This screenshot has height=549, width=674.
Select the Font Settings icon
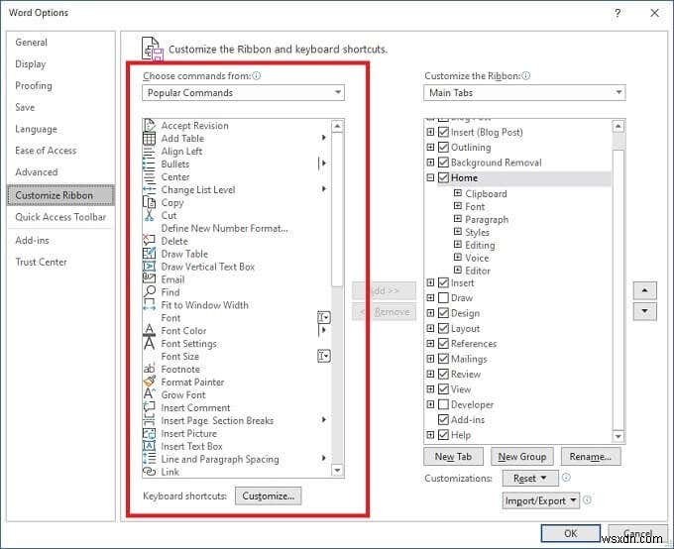149,344
